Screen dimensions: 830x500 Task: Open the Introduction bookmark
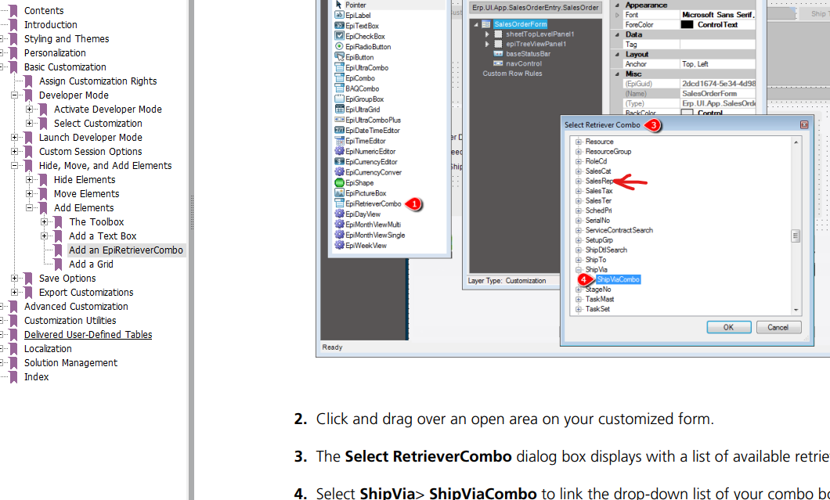coord(51,25)
